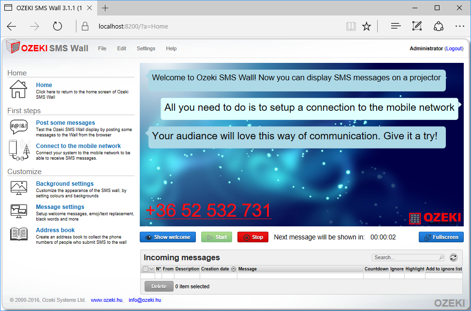The image size is (471, 311).
Task: Click the browser forward arrow
Action: click(x=34, y=27)
